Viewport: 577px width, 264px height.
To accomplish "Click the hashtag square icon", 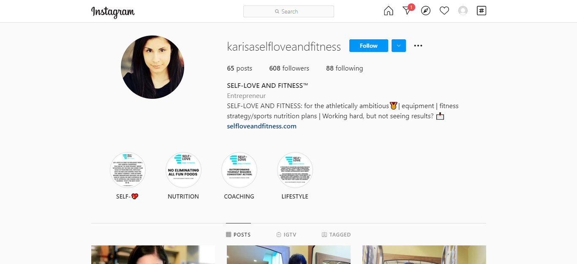I will pyautogui.click(x=482, y=11).
